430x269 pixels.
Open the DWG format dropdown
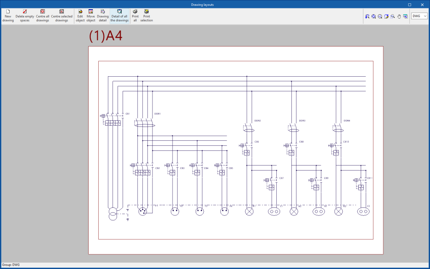click(x=419, y=16)
